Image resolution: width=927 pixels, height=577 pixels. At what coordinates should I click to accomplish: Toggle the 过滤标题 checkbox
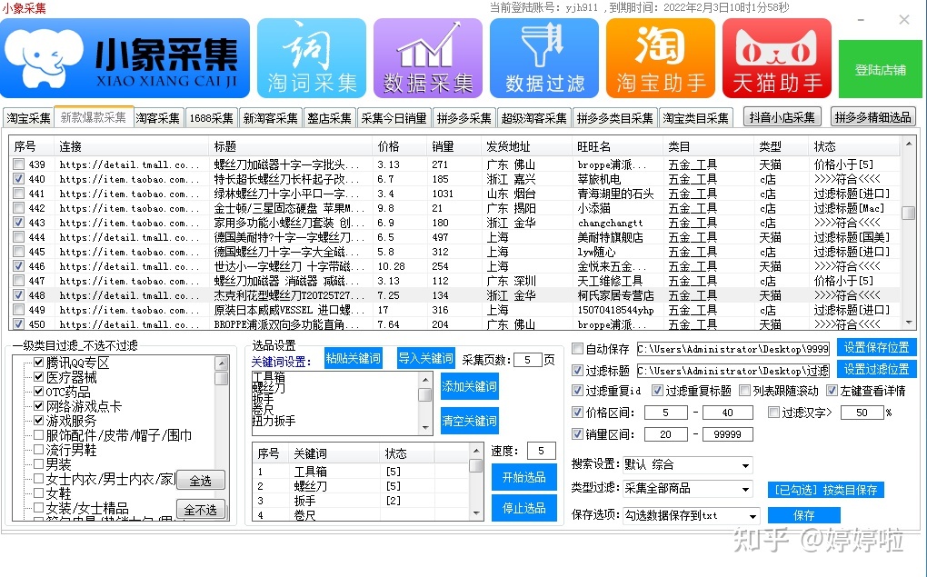point(578,371)
